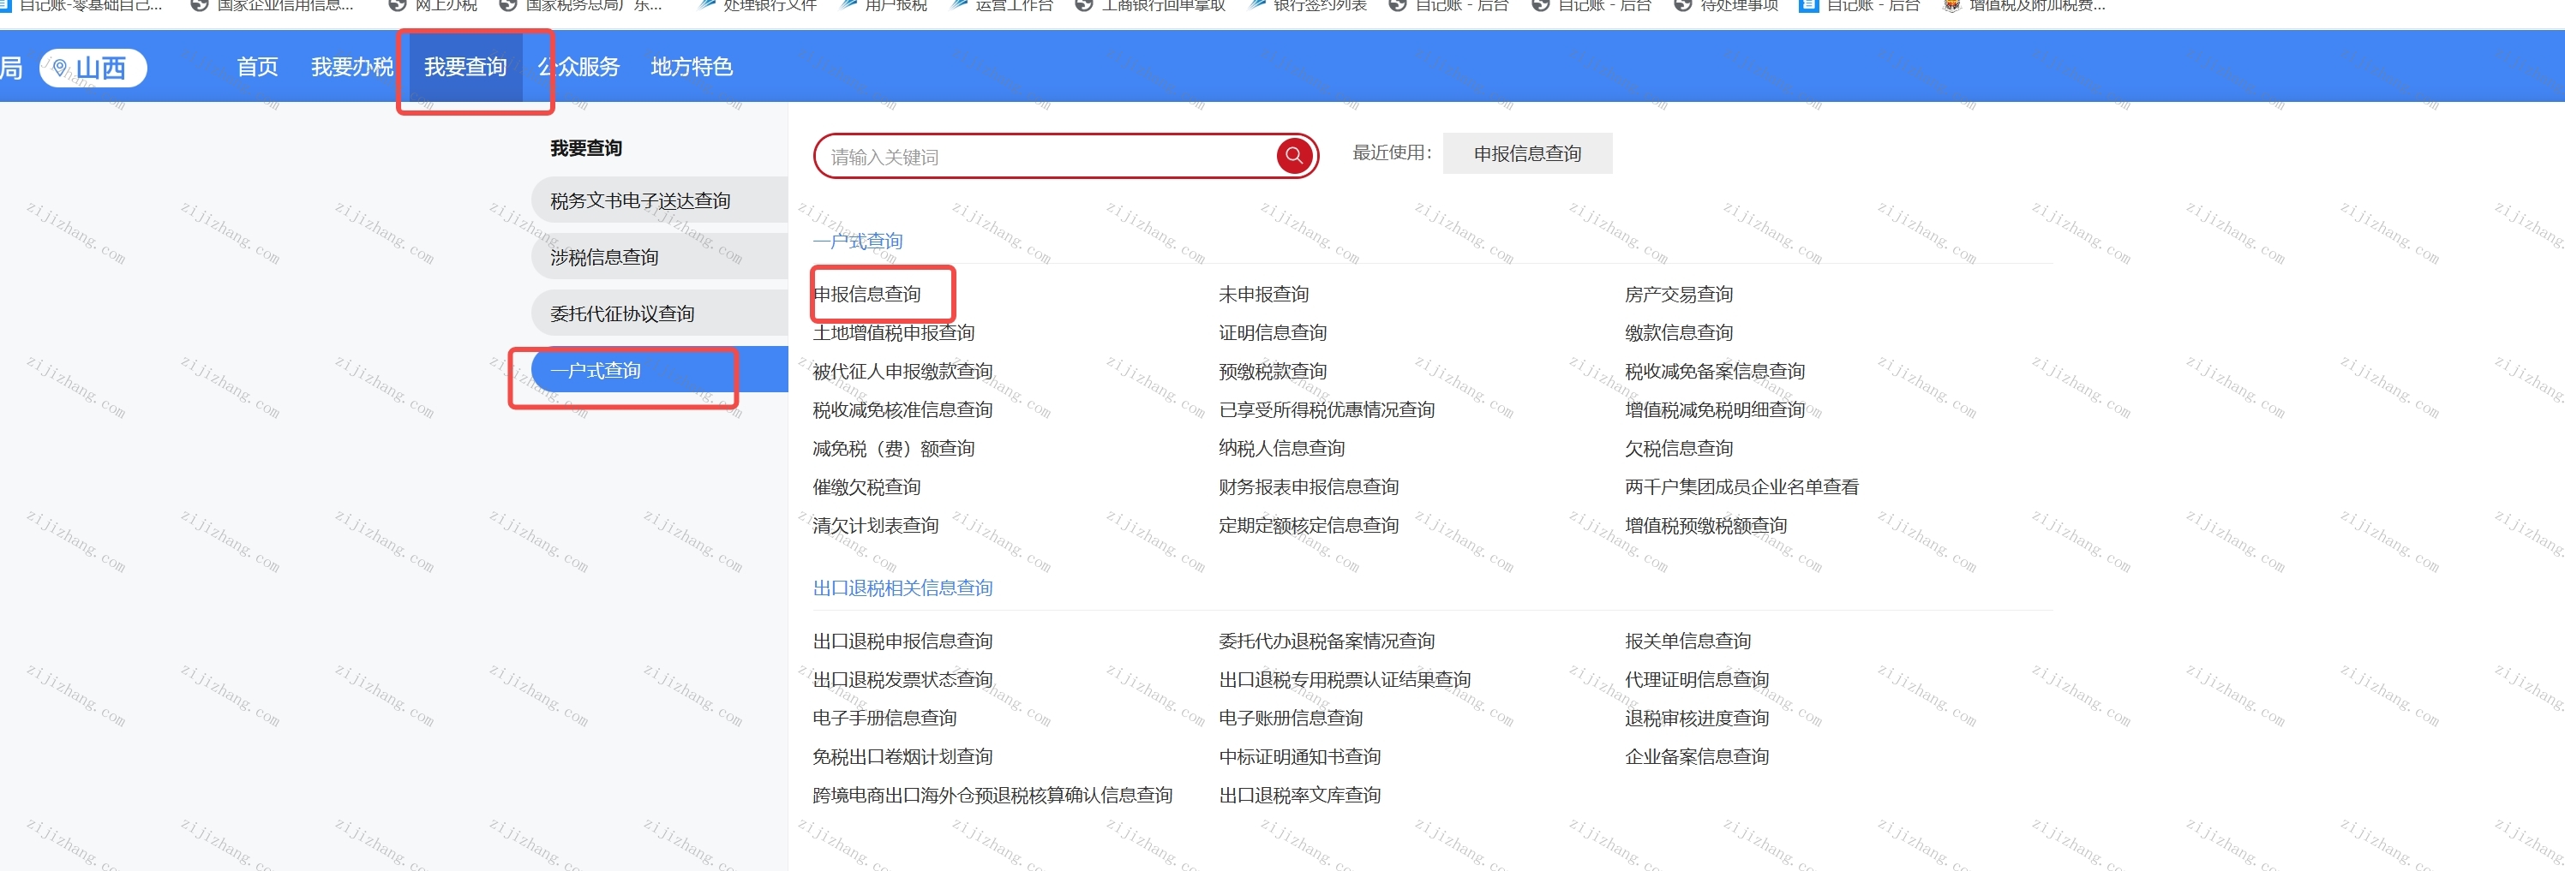Screen dimensions: 2565x871
Task: Open the 出口退税申报信息查询 link
Action: 902,641
